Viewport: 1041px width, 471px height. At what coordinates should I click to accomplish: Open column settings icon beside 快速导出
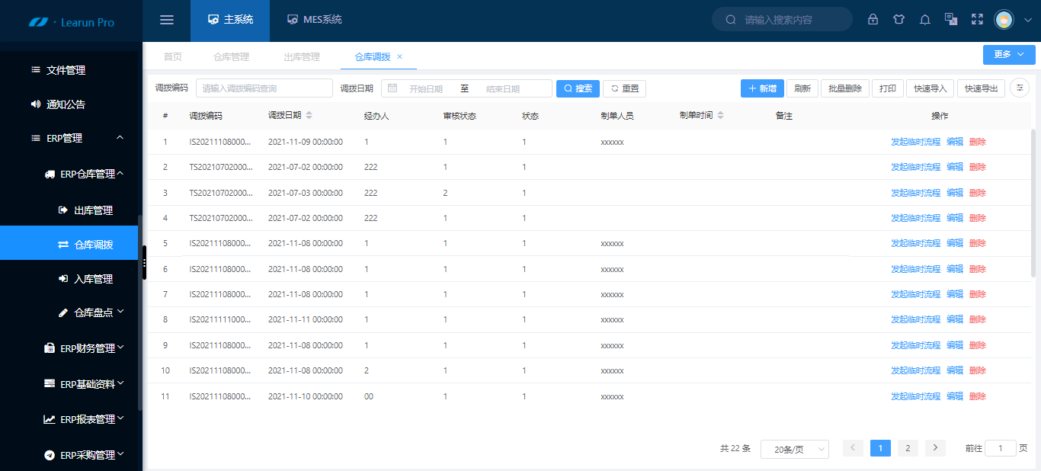pos(1019,88)
